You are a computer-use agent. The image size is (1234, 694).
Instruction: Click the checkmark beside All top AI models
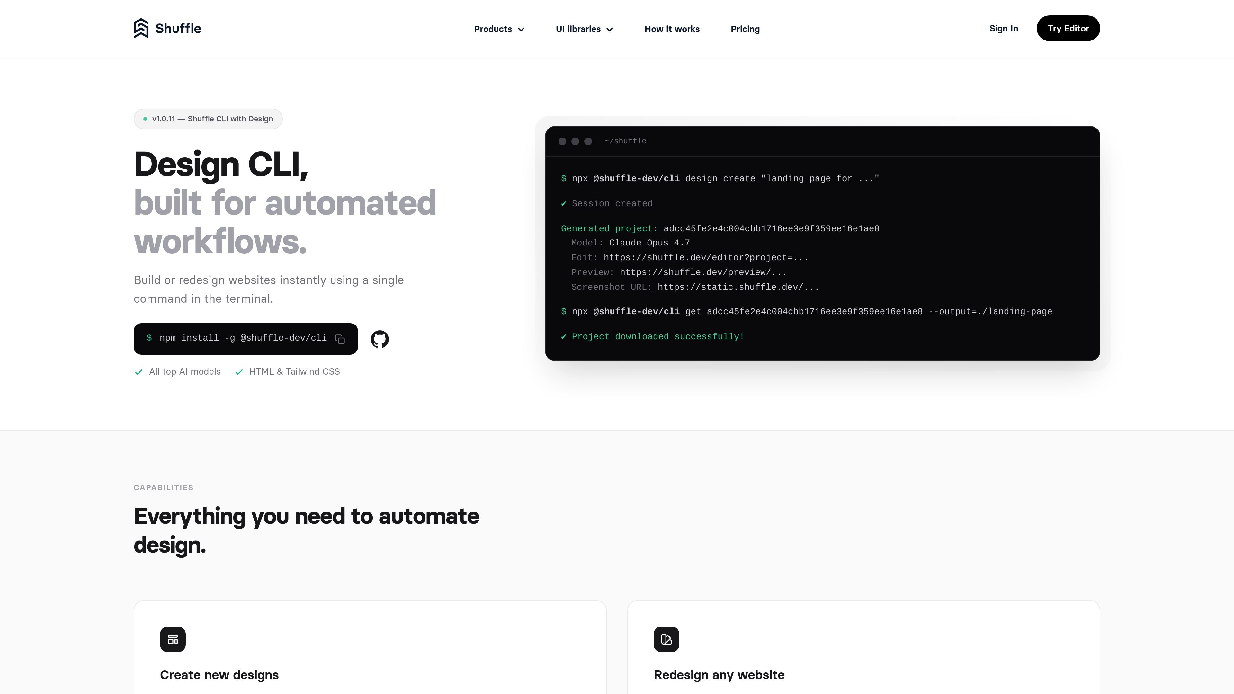(139, 372)
